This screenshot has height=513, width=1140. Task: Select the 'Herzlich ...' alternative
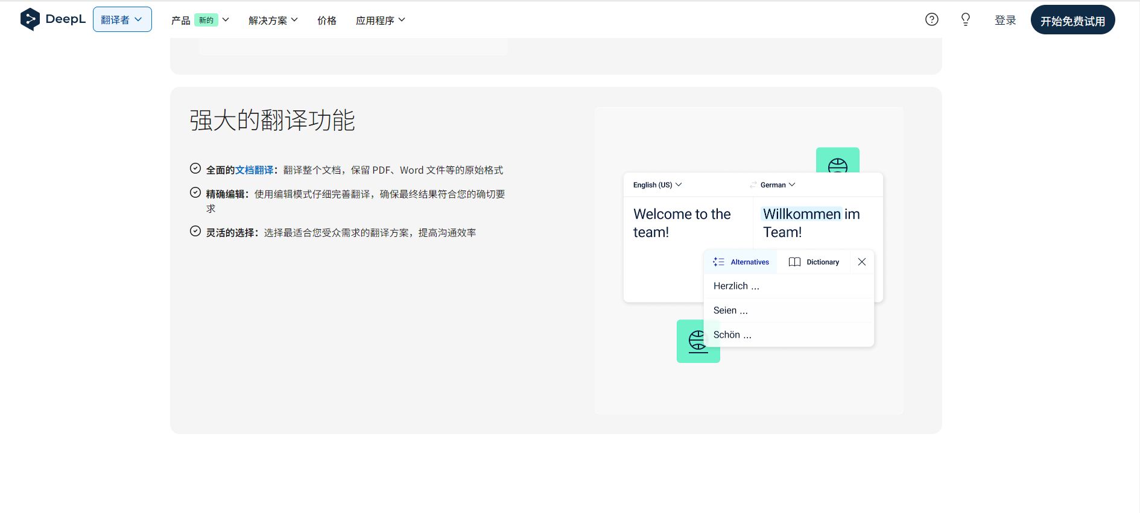pos(736,286)
